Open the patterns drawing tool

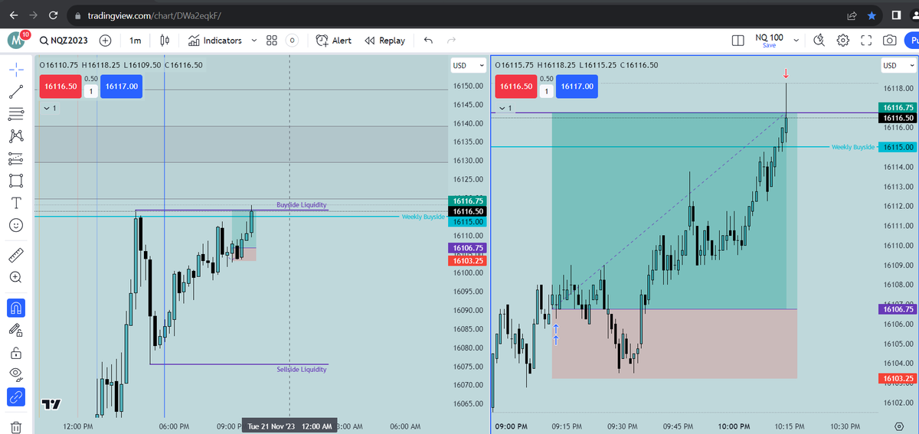coord(15,136)
